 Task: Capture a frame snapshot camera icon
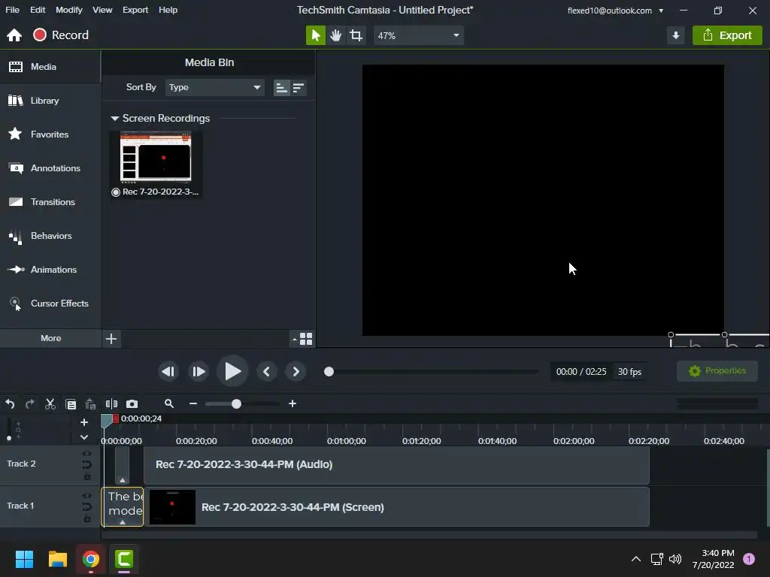tap(132, 403)
